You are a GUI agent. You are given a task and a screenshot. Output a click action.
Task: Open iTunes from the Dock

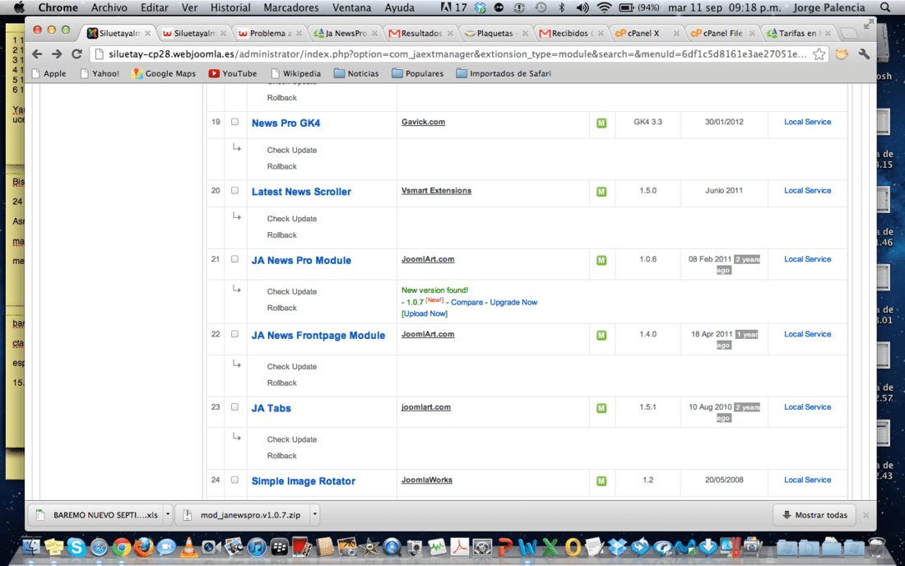point(256,547)
